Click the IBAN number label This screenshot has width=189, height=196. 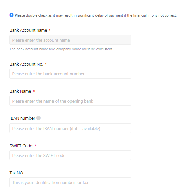(22, 118)
